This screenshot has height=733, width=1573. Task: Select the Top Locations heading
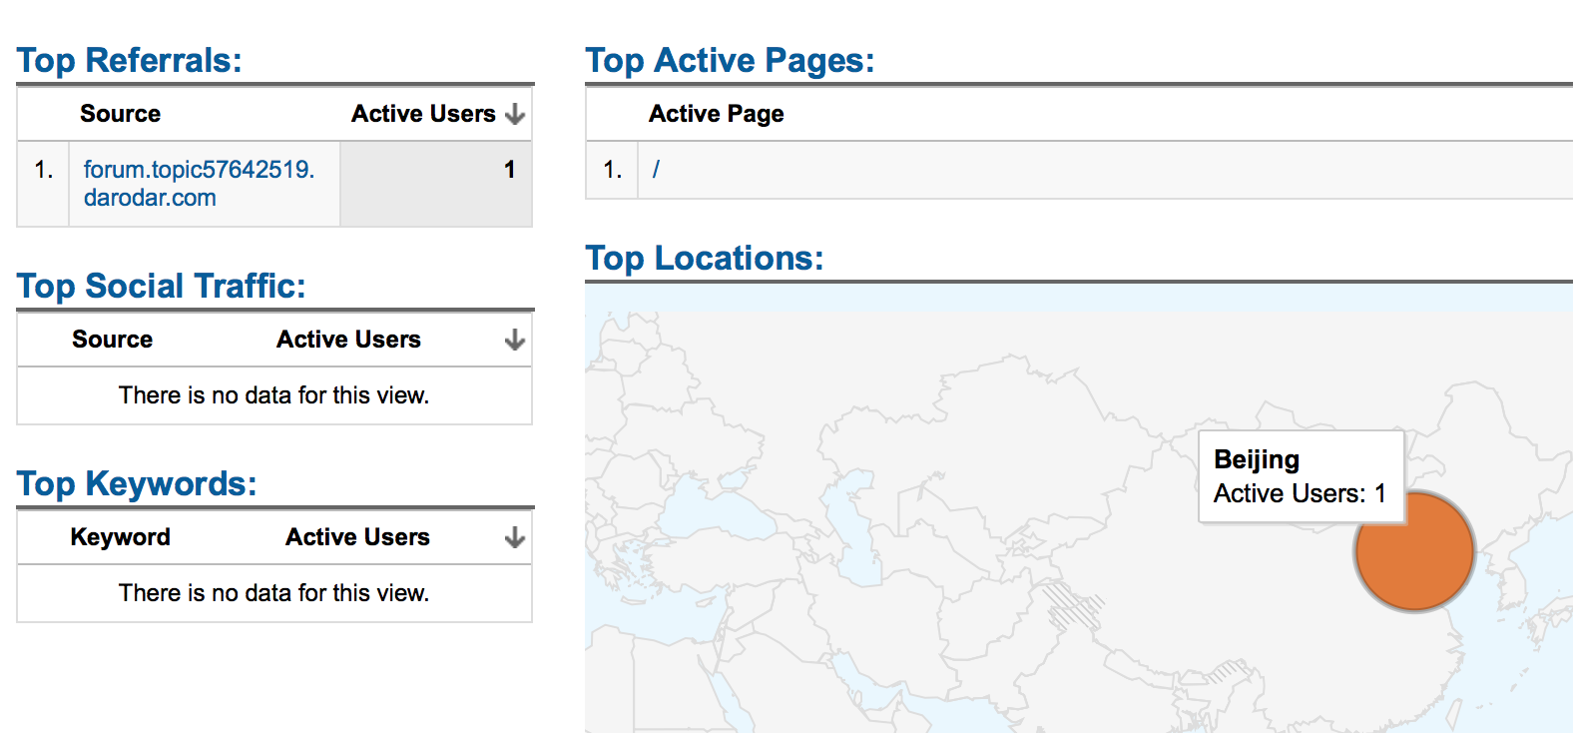705,258
